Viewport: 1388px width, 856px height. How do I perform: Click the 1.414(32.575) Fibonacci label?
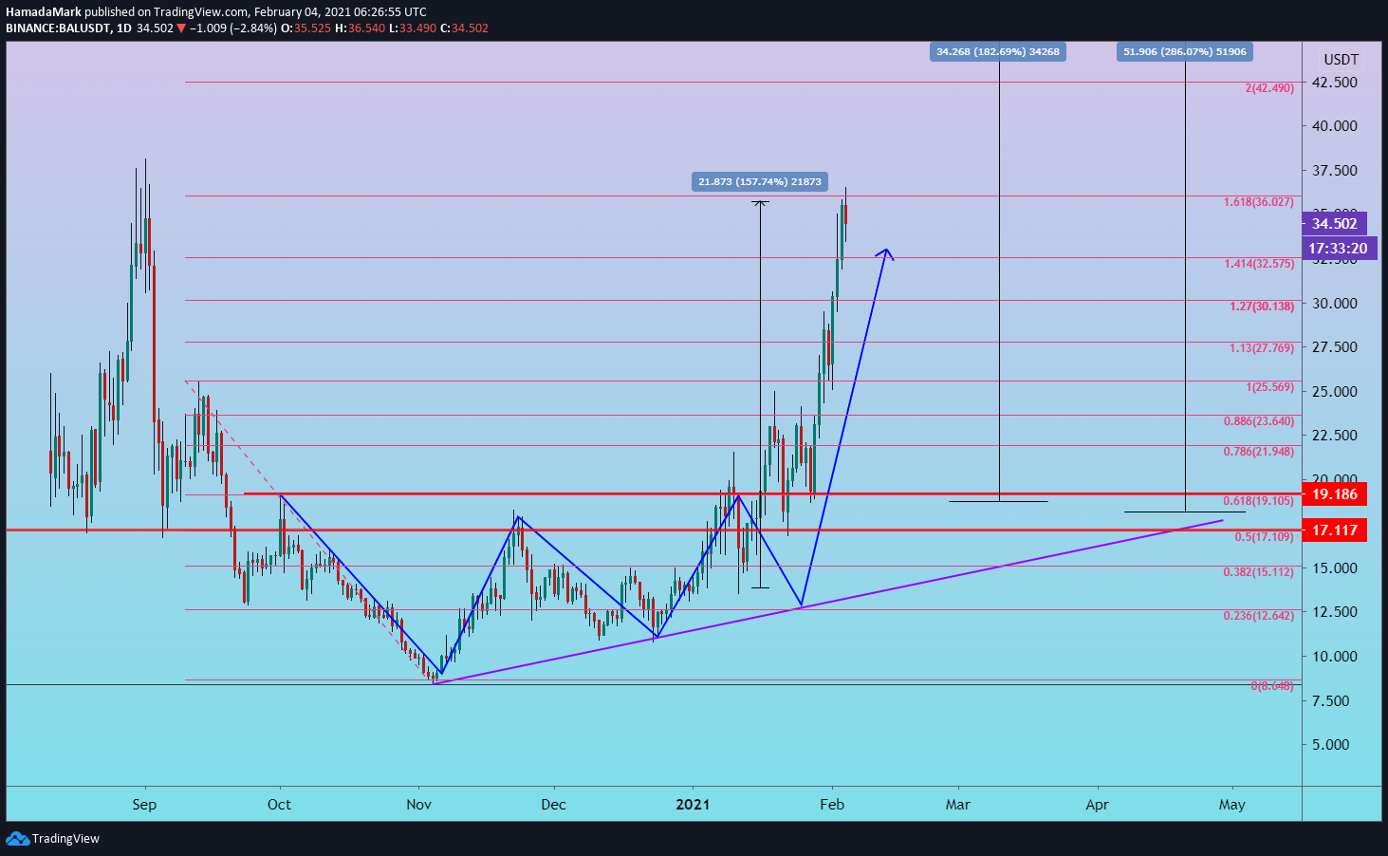pyautogui.click(x=1259, y=264)
